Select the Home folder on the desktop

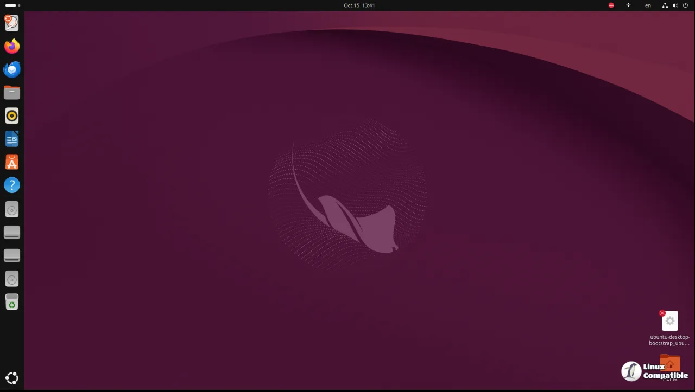(x=669, y=364)
